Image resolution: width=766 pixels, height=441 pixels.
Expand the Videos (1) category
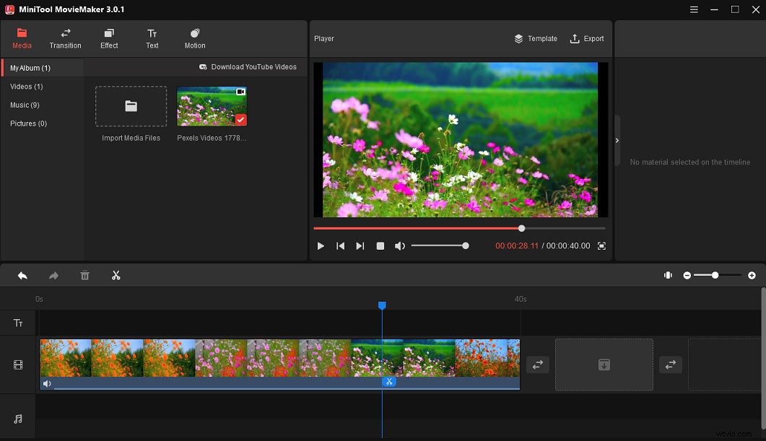[x=26, y=86]
